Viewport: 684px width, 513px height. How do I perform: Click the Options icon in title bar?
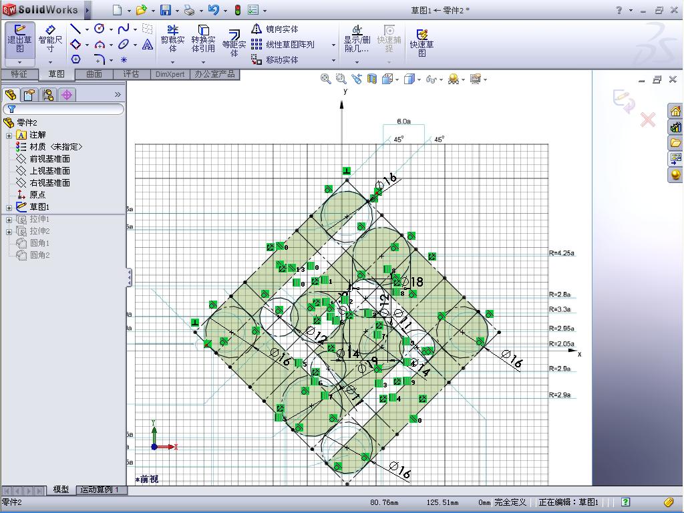click(x=253, y=9)
